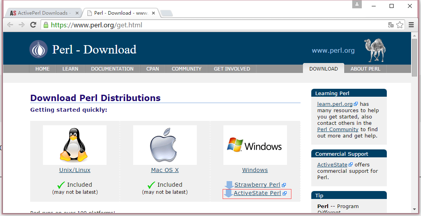Viewport: 421px width, 216px height.
Task: Click the Chrome user profile icon
Action: [x=357, y=4]
